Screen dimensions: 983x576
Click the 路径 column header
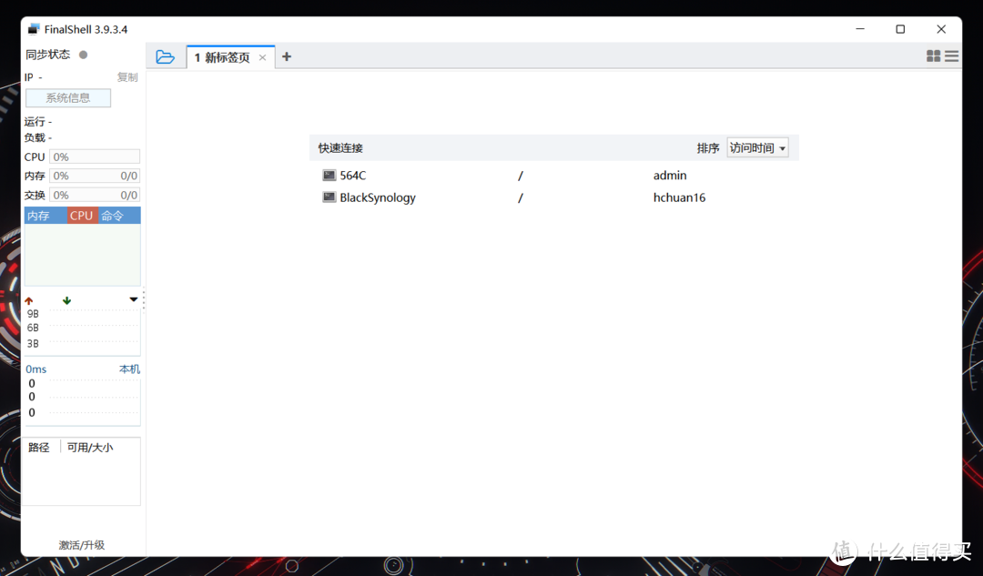(39, 448)
